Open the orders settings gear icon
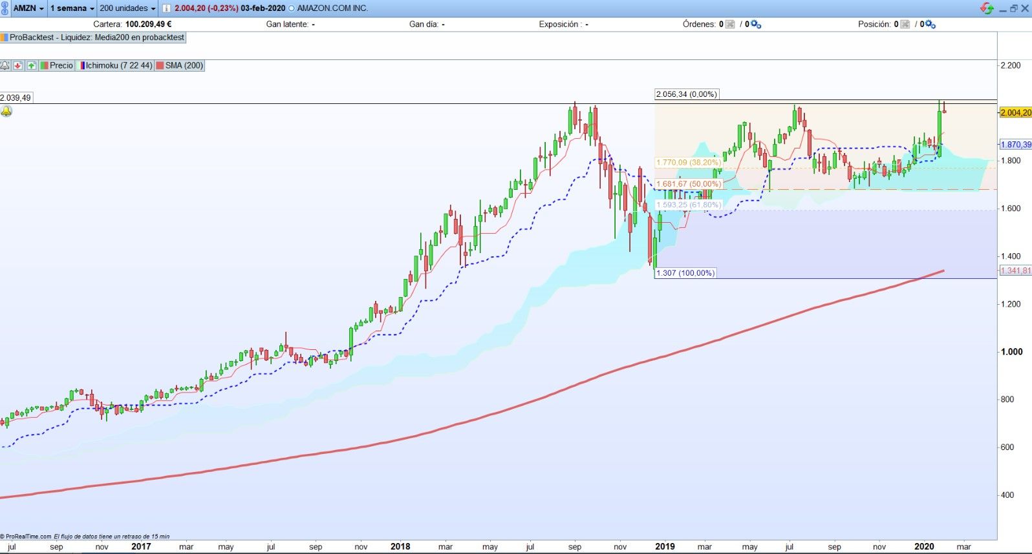This screenshot has width=1032, height=554. [x=756, y=25]
